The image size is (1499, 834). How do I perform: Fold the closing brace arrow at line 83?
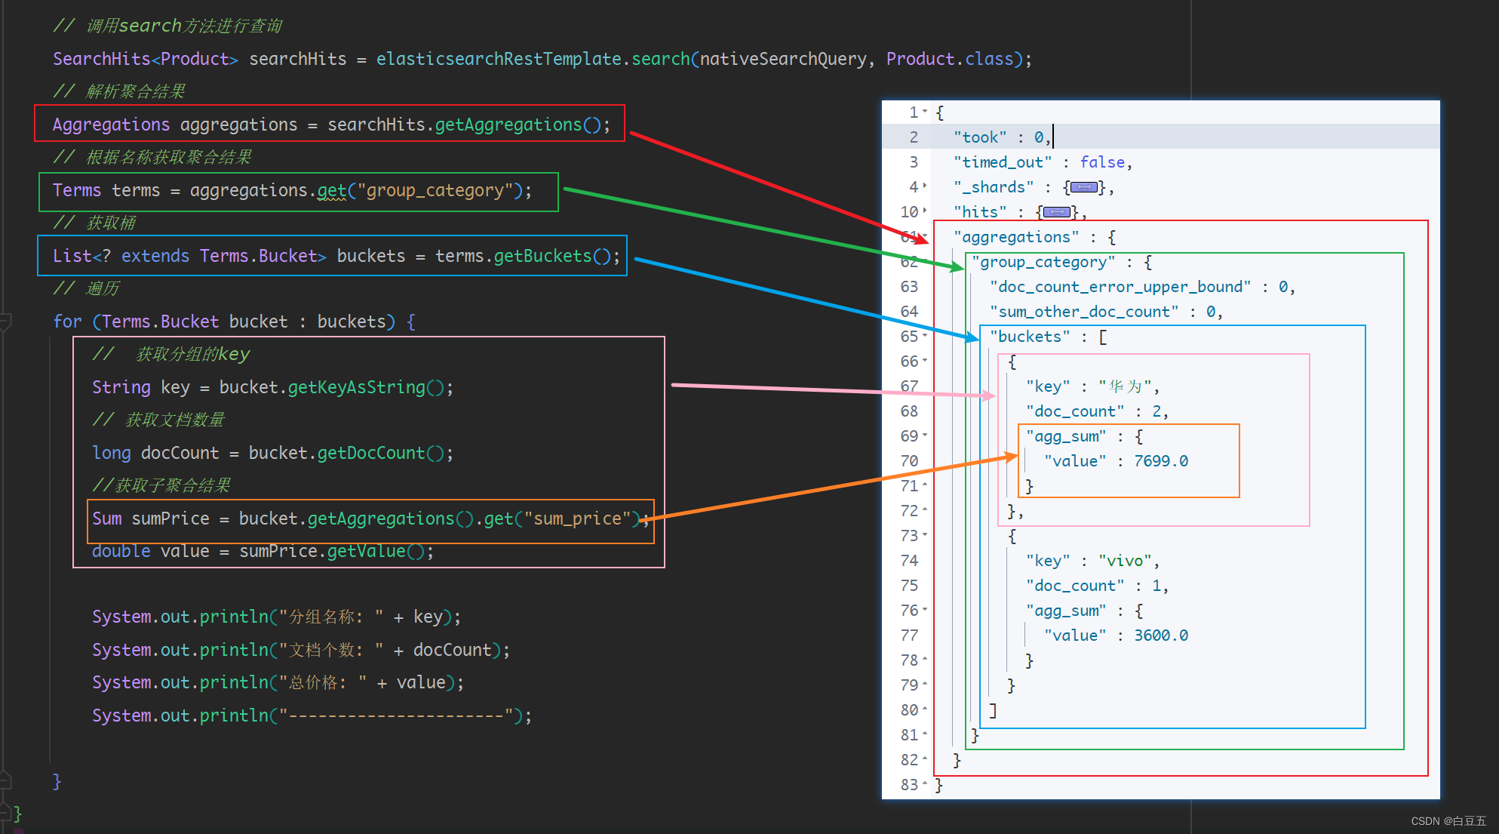926,783
